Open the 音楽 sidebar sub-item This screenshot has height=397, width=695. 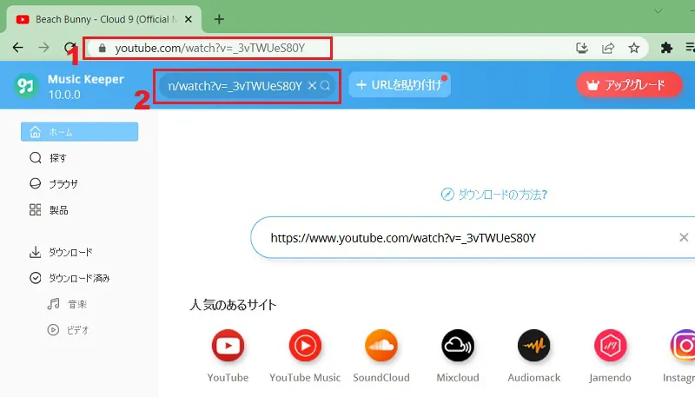coord(67,304)
